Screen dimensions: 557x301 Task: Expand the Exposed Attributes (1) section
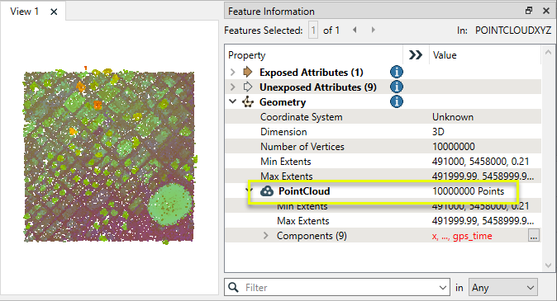(233, 73)
